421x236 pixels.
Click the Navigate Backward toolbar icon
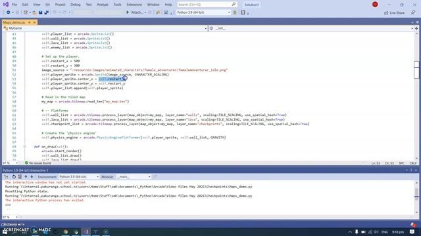(x=9, y=12)
